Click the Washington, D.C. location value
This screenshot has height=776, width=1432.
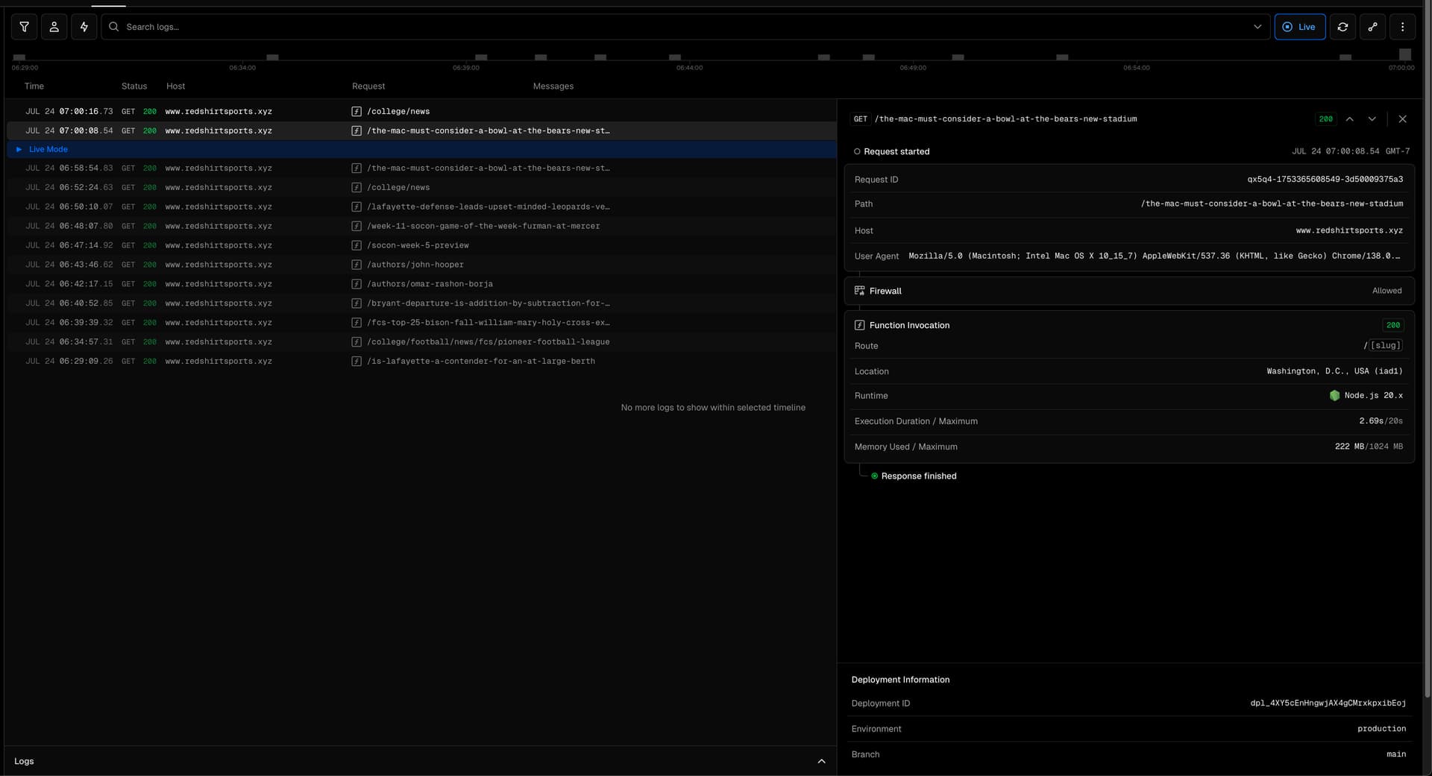(1334, 371)
